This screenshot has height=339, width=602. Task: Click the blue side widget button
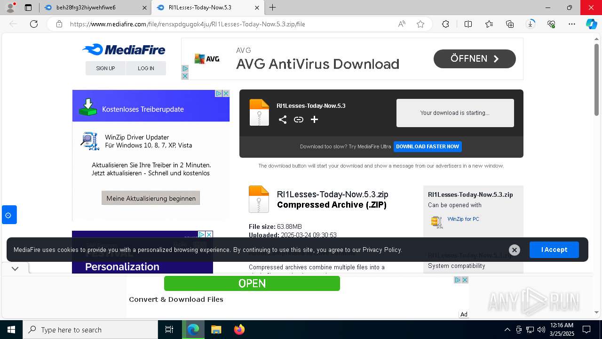pos(9,215)
